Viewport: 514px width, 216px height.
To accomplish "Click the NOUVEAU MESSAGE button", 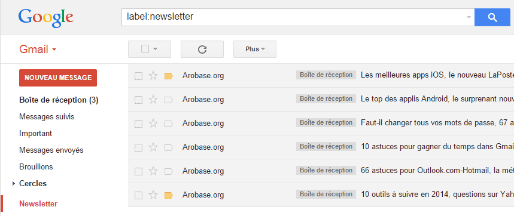I will click(58, 78).
